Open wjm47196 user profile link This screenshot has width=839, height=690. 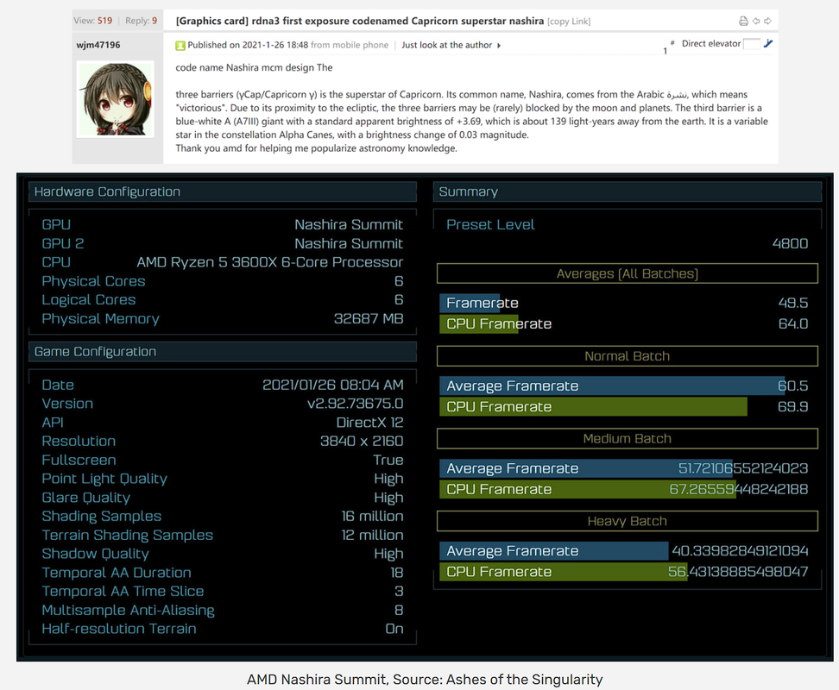click(x=98, y=45)
